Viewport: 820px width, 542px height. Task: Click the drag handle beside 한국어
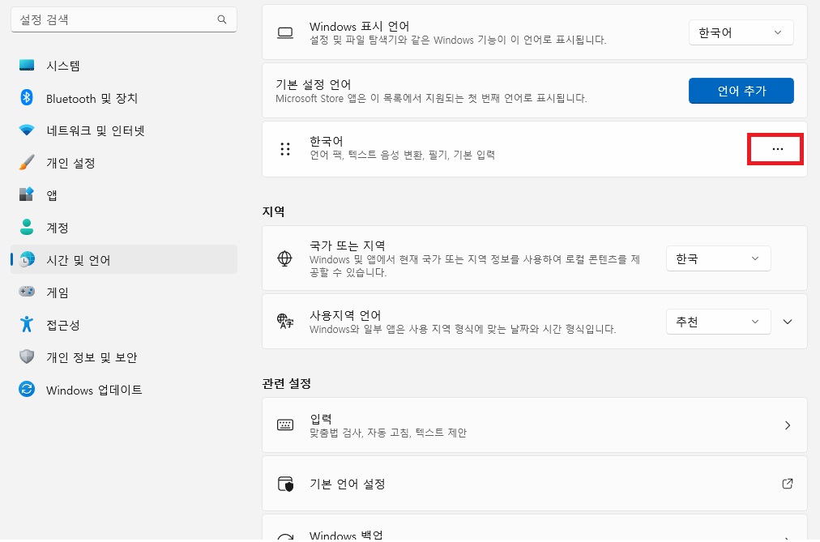pos(285,149)
